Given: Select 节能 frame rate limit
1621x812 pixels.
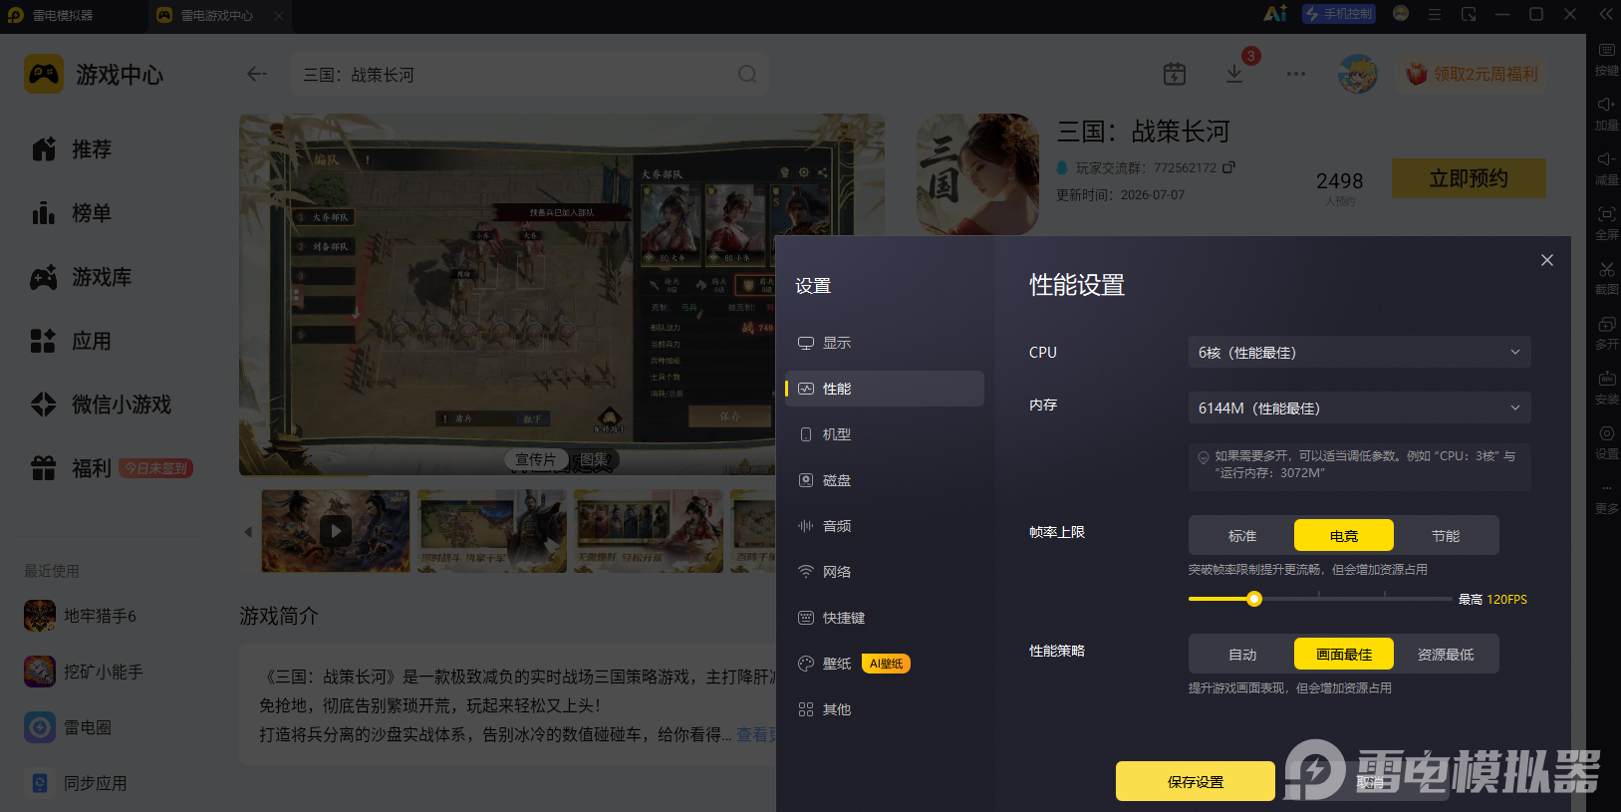Looking at the screenshot, I should point(1446,536).
